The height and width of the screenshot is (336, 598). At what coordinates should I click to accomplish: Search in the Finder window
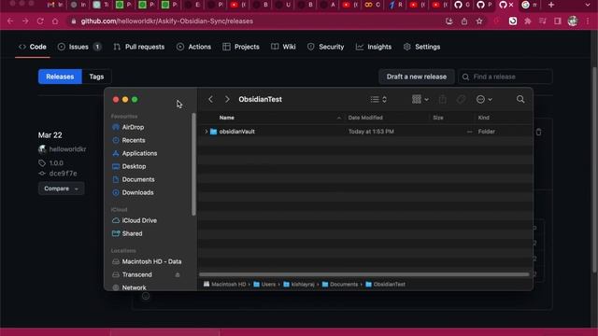point(520,100)
